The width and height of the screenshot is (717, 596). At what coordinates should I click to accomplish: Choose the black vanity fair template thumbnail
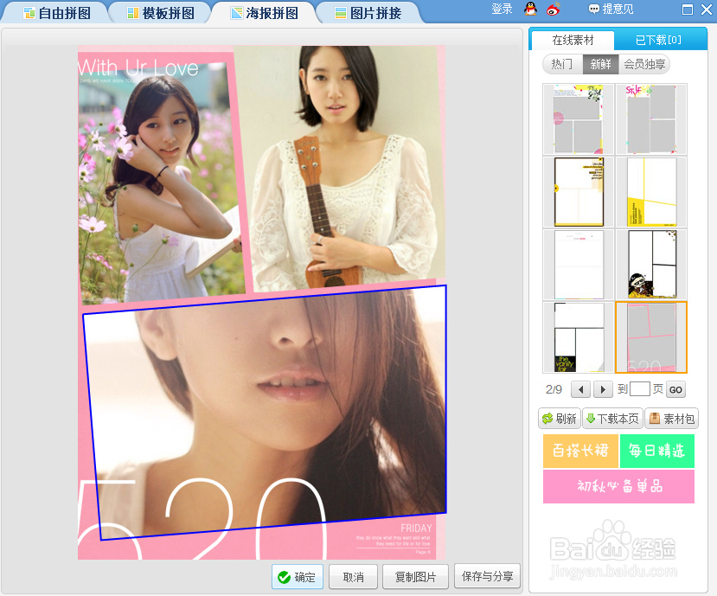(579, 337)
